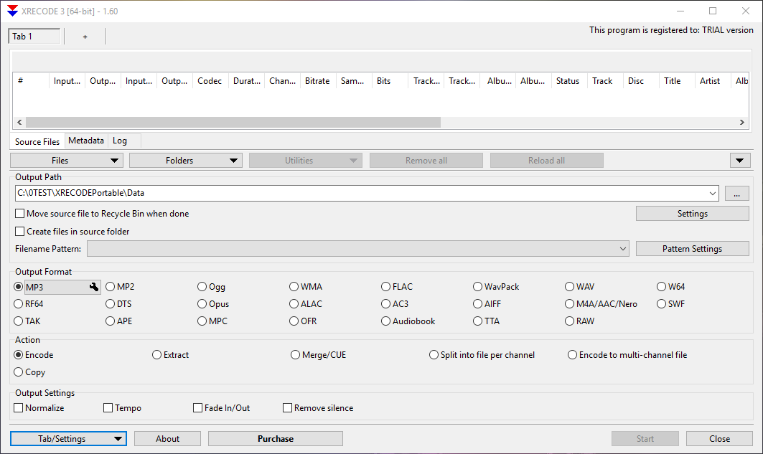Select the Copy action

click(x=19, y=372)
